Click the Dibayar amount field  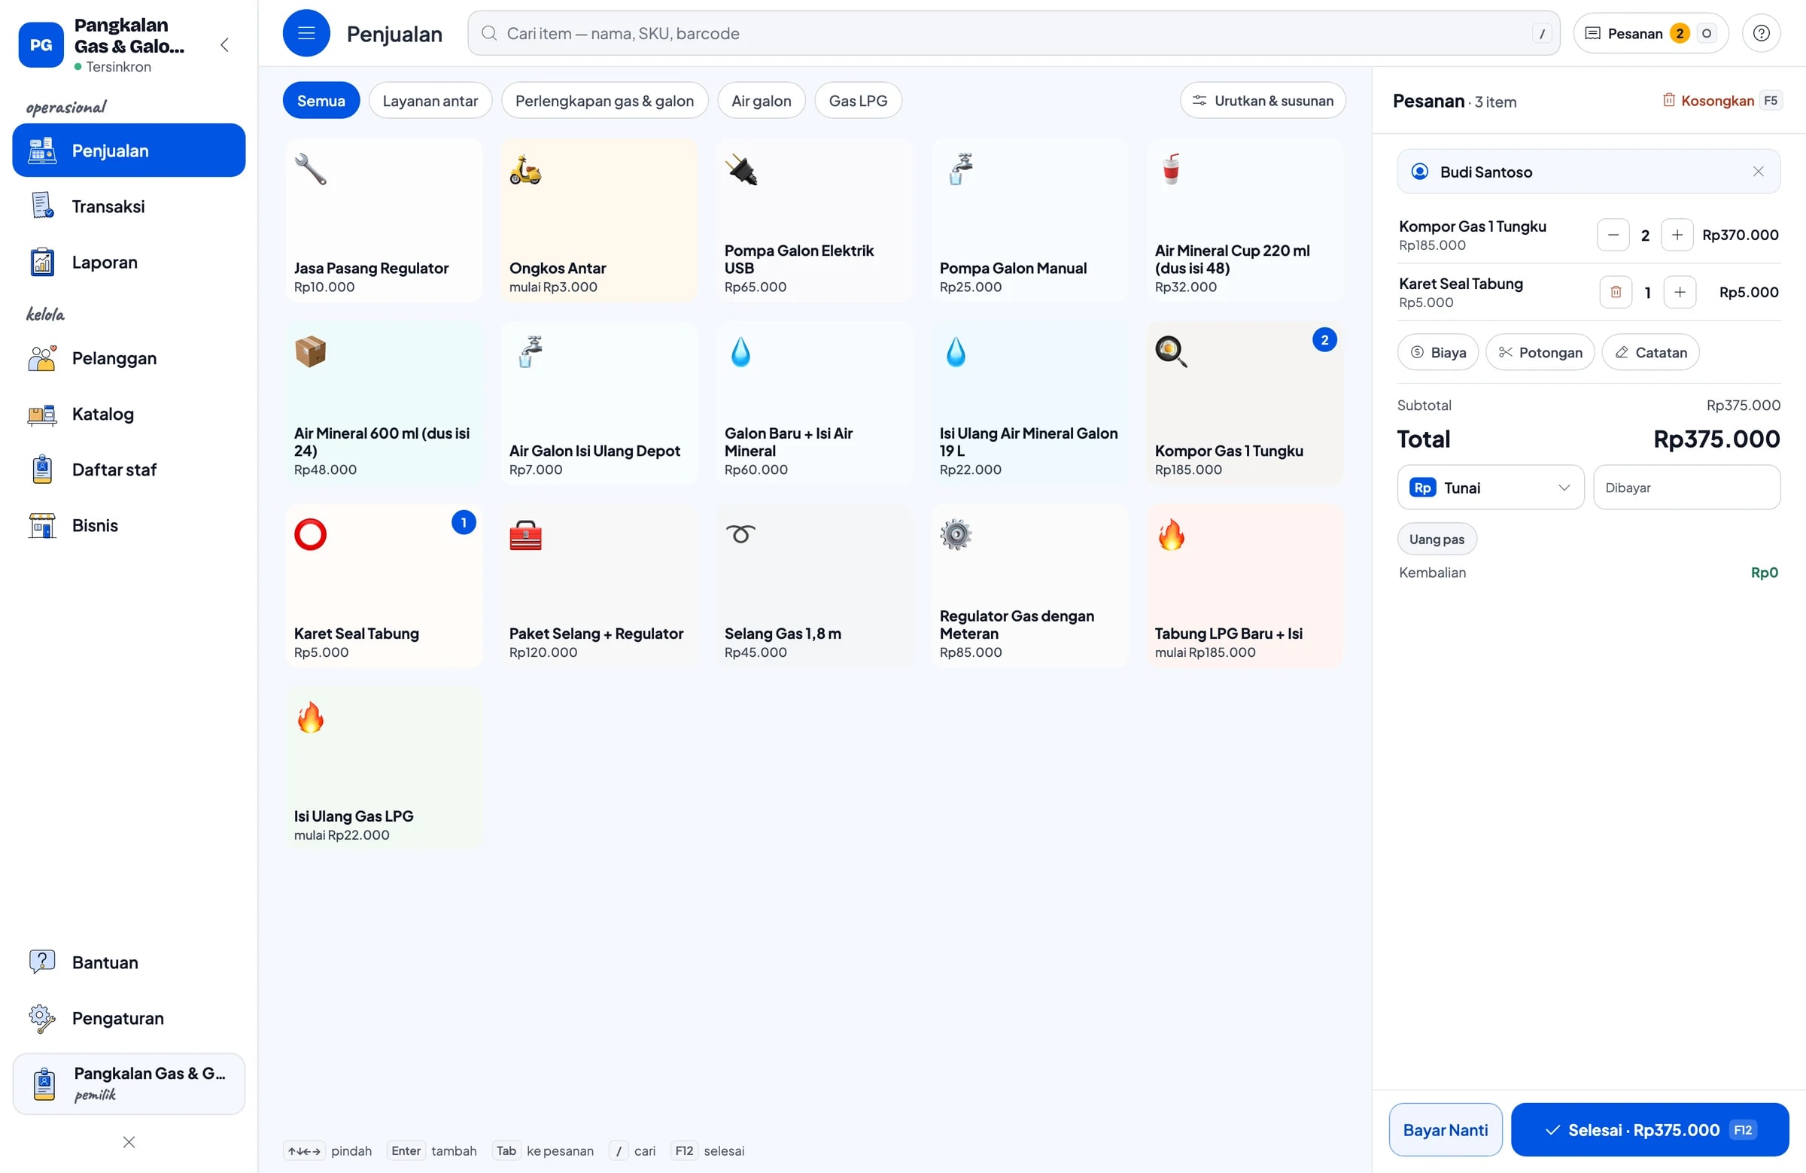[x=1686, y=487]
